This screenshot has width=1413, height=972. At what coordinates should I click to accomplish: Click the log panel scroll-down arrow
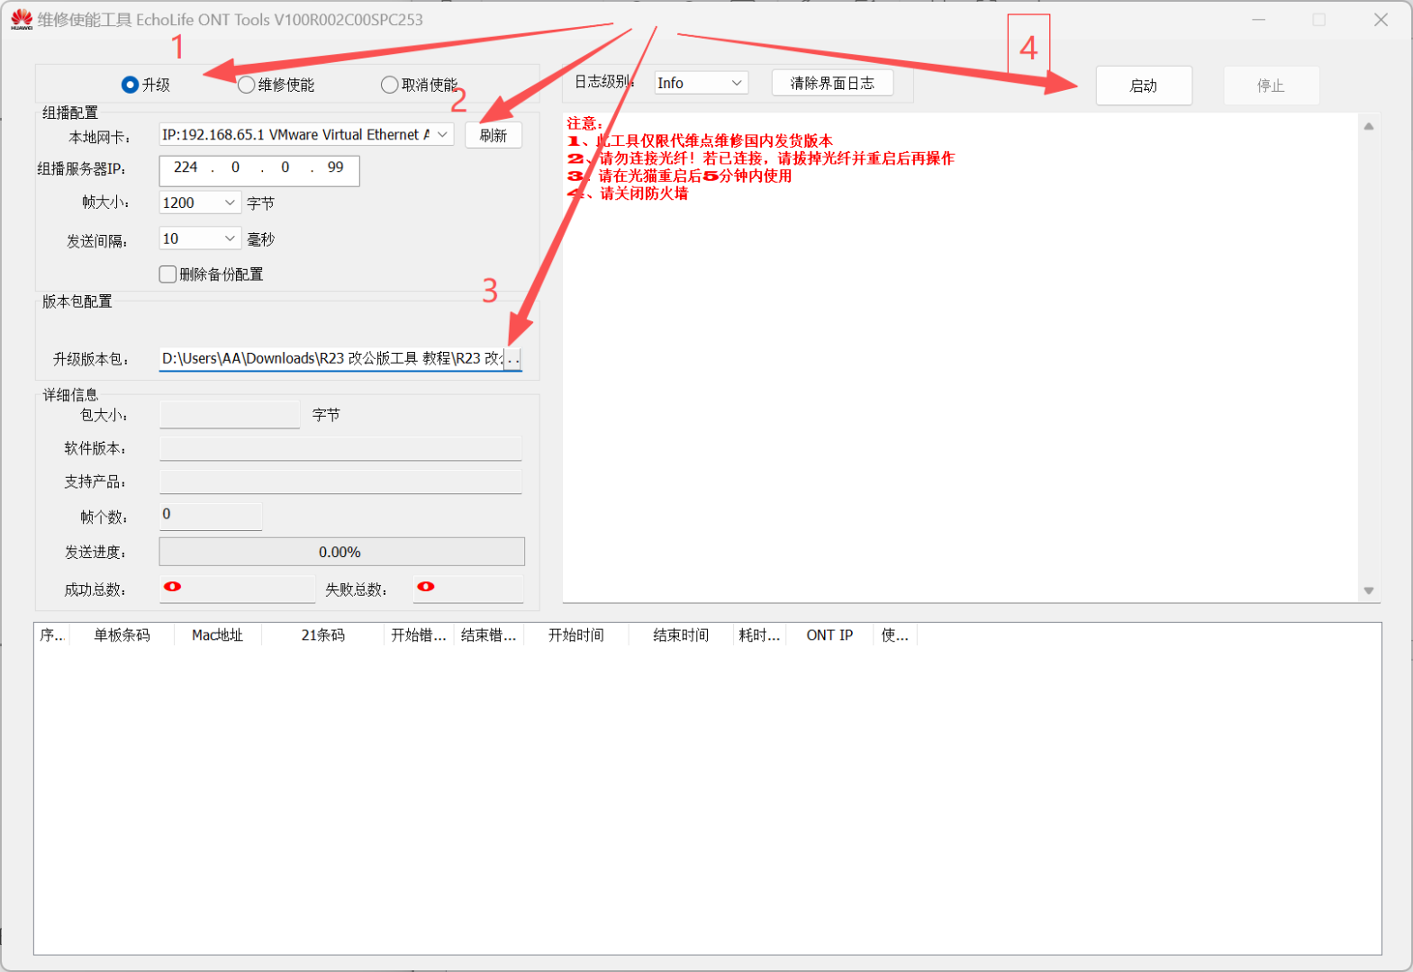1369,590
